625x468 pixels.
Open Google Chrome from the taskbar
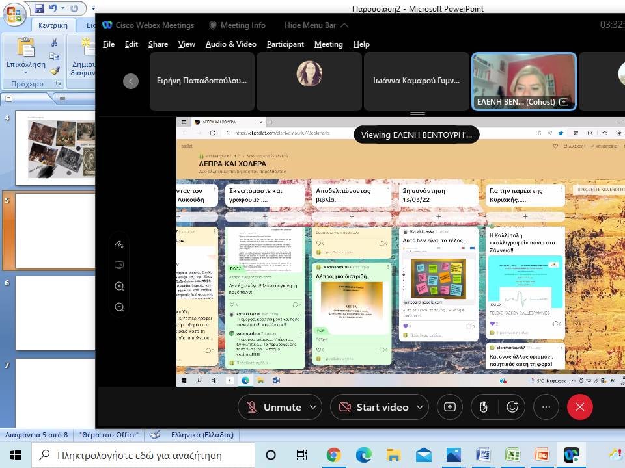click(x=333, y=454)
